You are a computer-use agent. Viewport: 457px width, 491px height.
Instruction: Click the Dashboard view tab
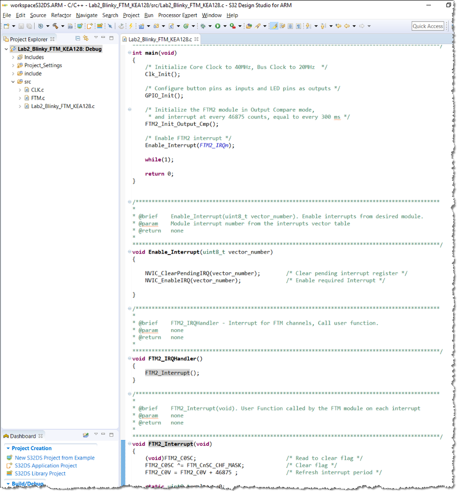click(23, 436)
